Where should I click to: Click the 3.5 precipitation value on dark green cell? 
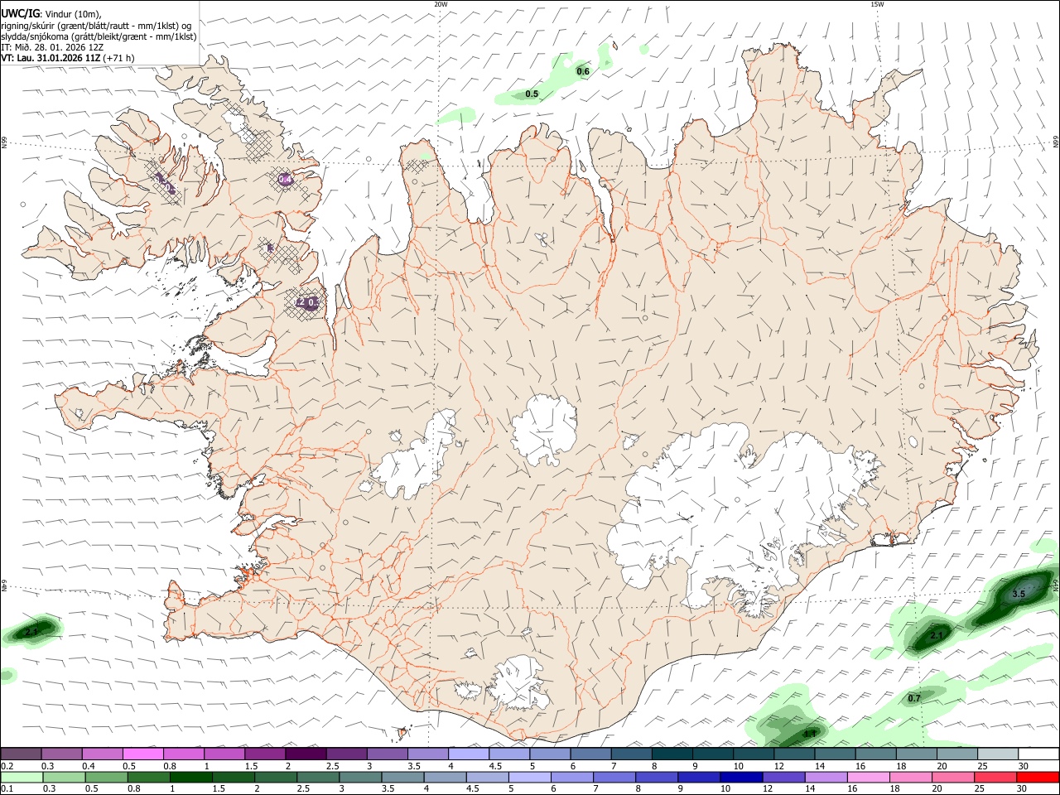[1019, 594]
